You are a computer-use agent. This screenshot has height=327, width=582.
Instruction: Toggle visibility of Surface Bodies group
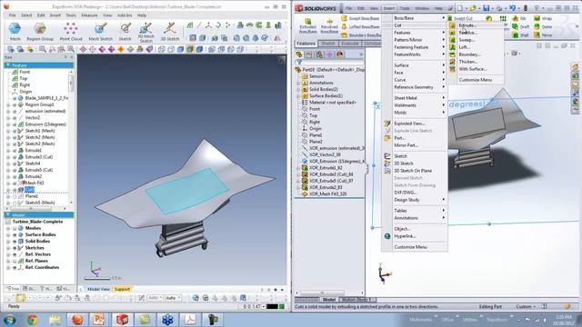pyautogui.click(x=15, y=235)
